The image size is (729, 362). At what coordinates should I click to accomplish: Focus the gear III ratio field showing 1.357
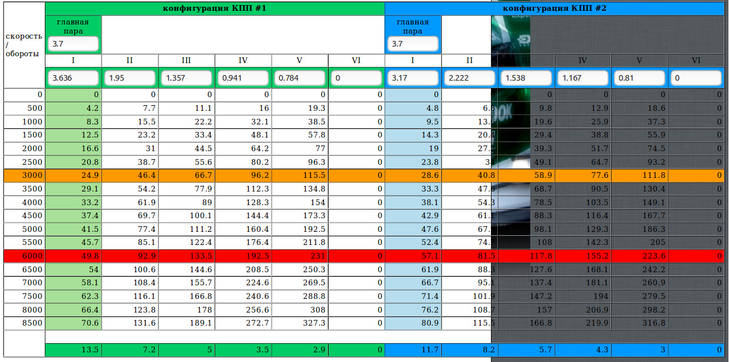[187, 78]
